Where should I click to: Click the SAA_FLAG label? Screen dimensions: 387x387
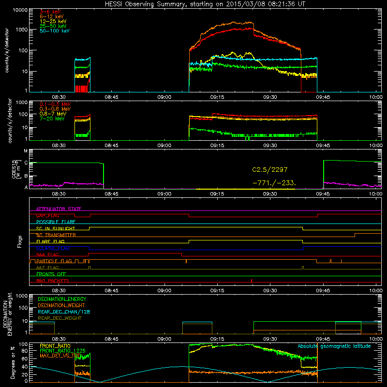coord(47,254)
